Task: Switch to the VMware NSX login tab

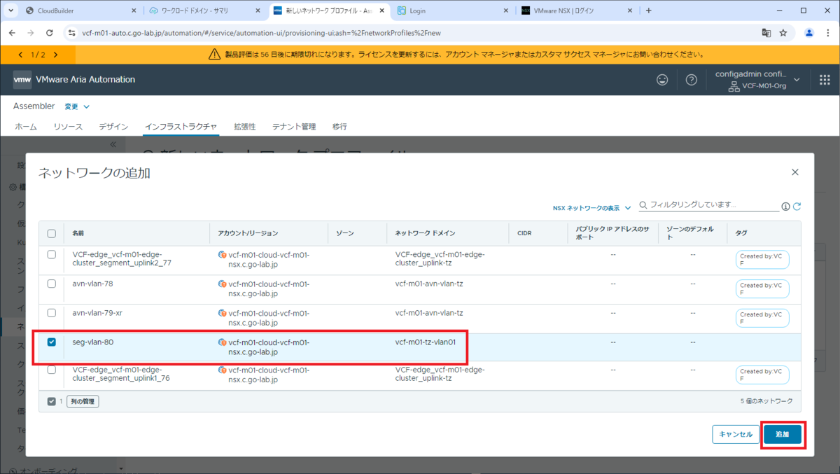Action: click(577, 11)
